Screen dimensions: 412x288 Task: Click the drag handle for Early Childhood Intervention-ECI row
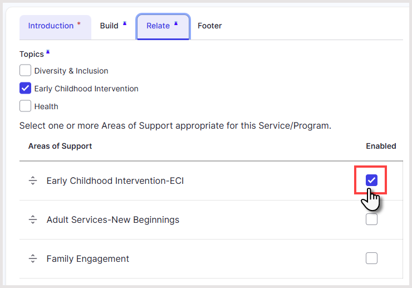(x=33, y=180)
